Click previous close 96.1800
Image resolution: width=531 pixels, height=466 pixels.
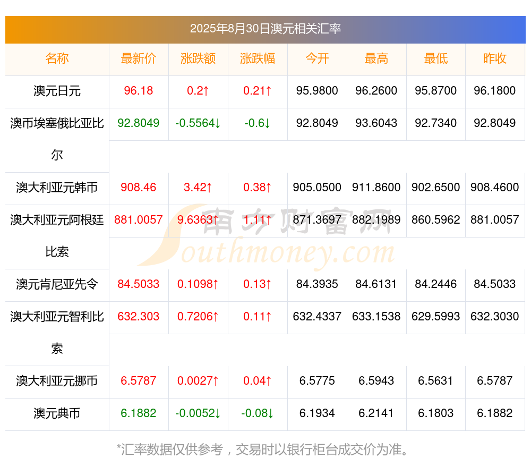(x=495, y=91)
